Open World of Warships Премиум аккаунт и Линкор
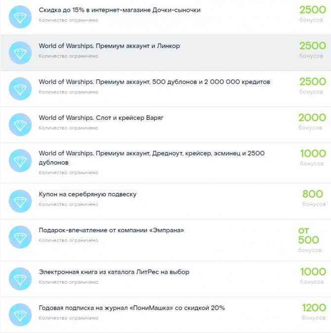The image size is (331, 333). [x=109, y=46]
